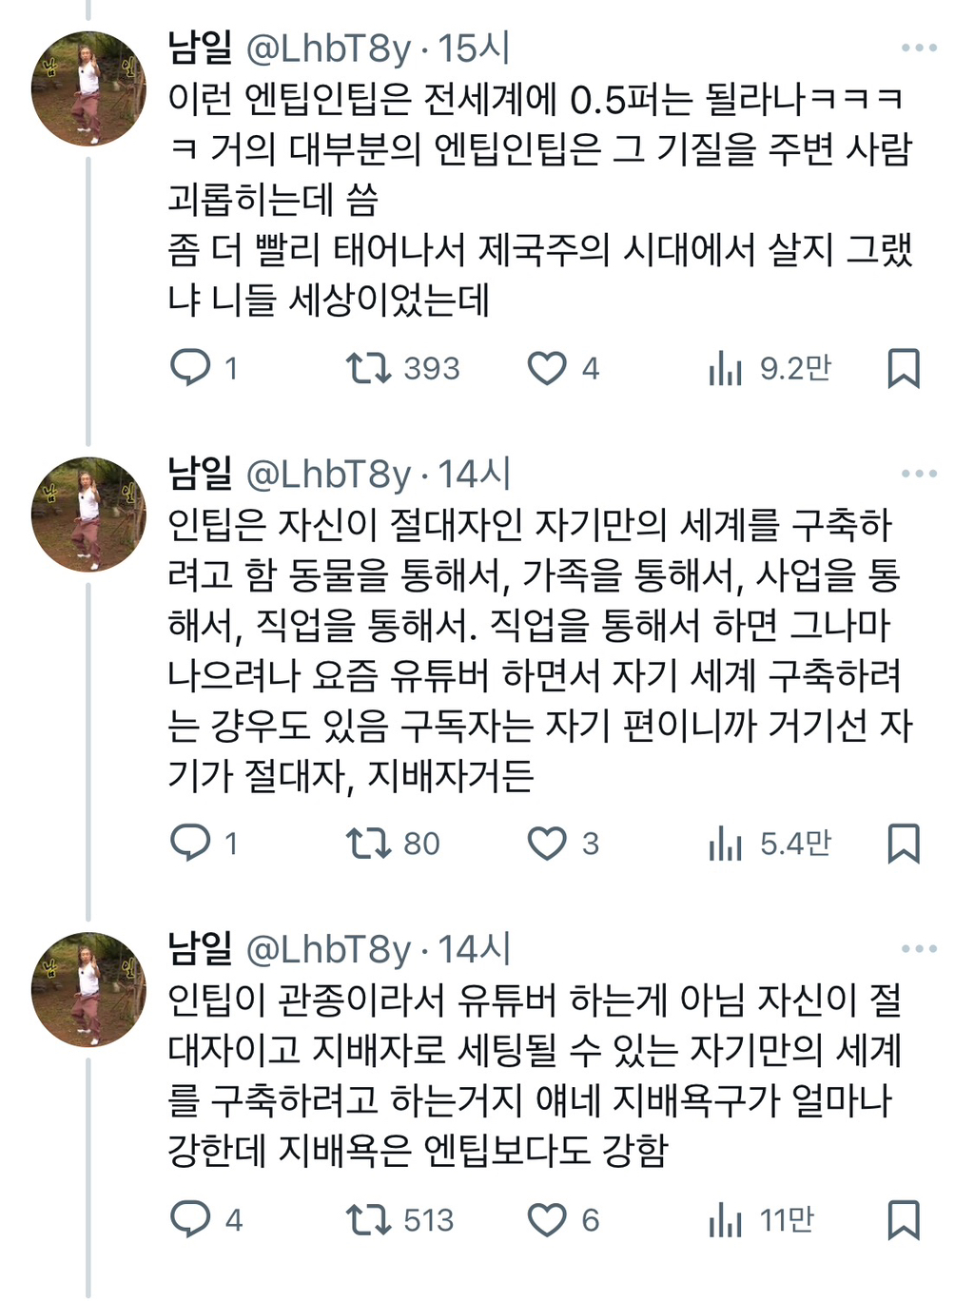Open the more options menu on the third tweet
Image resolution: width=974 pixels, height=1301 pixels.
pos(919,946)
